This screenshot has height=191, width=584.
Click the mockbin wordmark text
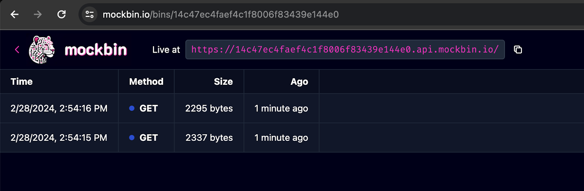(x=96, y=50)
